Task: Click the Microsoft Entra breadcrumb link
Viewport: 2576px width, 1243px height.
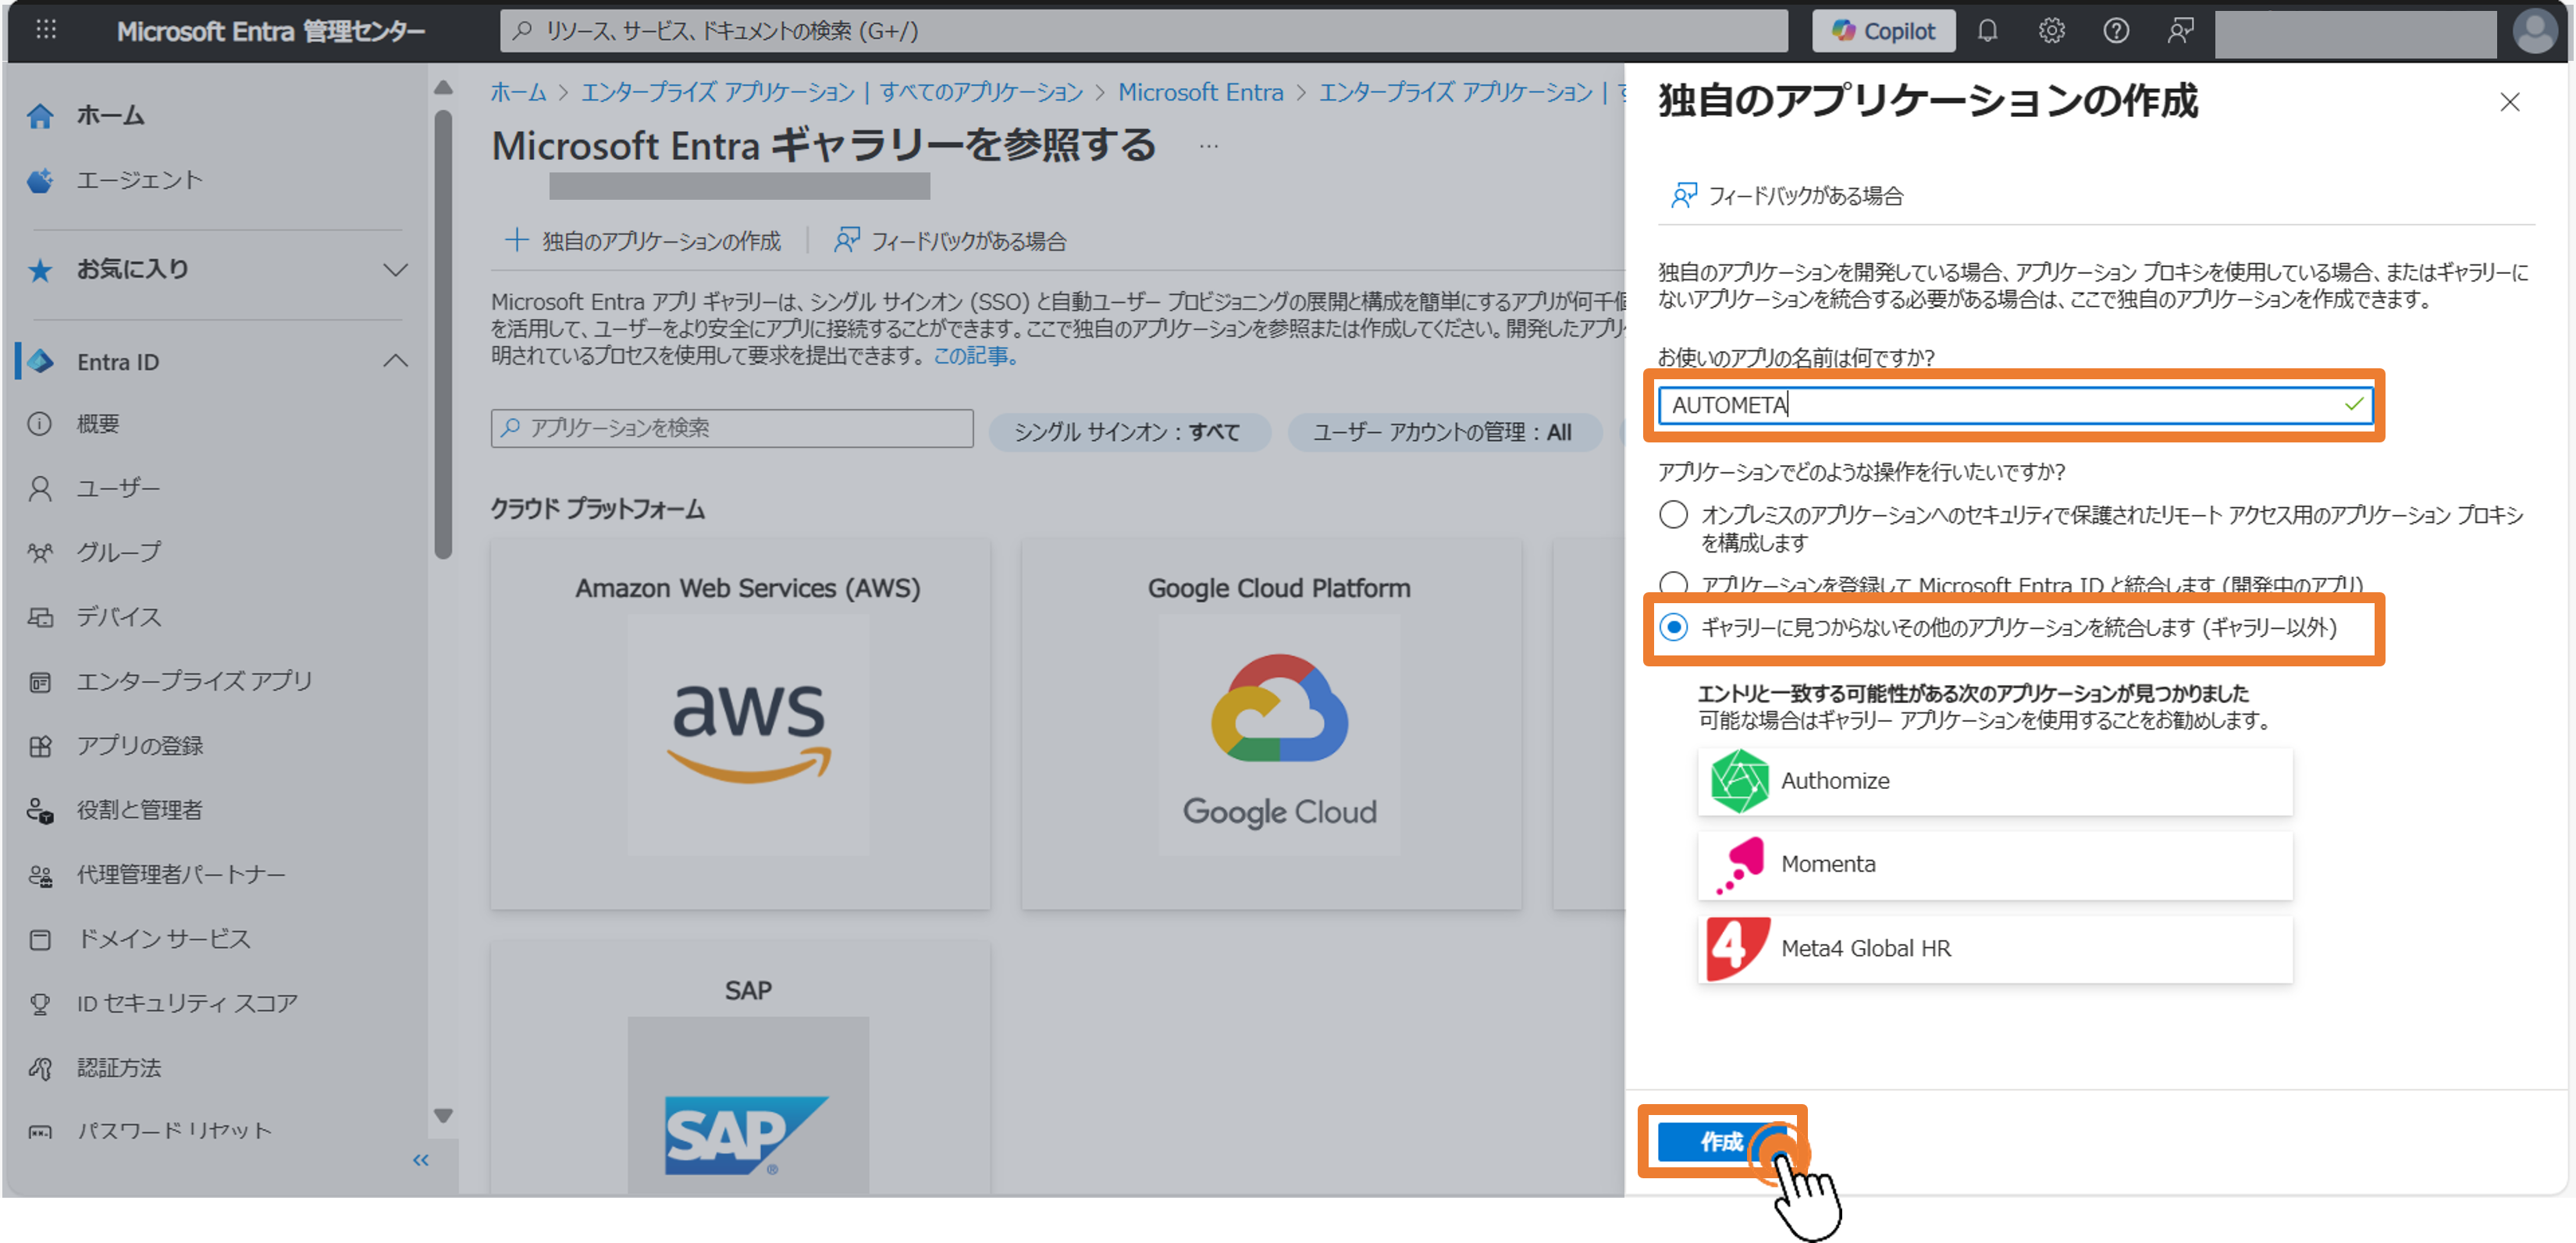Action: point(1200,92)
